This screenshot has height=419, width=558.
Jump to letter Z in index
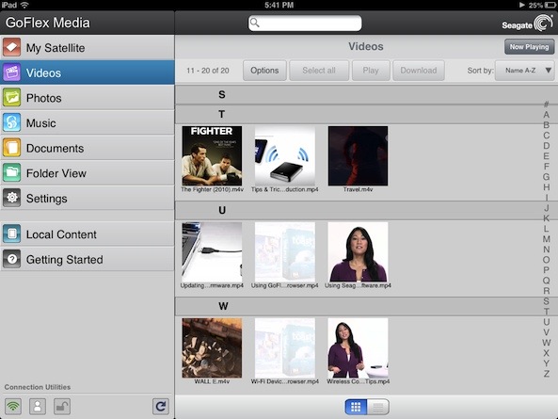pyautogui.click(x=547, y=374)
